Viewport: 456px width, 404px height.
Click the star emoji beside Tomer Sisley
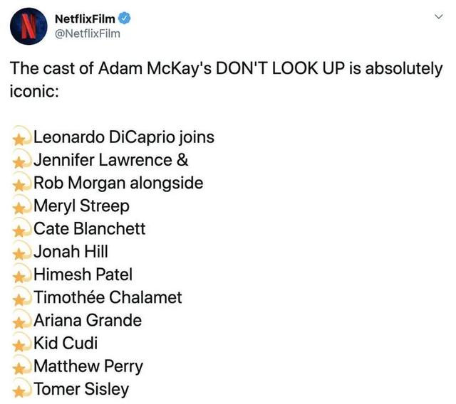pos(21,390)
